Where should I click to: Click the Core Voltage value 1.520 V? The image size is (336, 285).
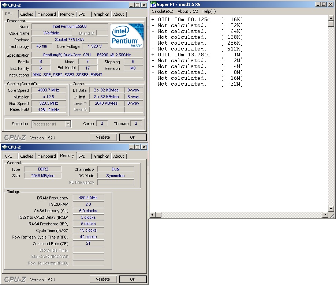95,46
